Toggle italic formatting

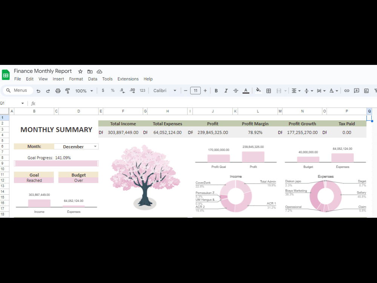click(226, 91)
